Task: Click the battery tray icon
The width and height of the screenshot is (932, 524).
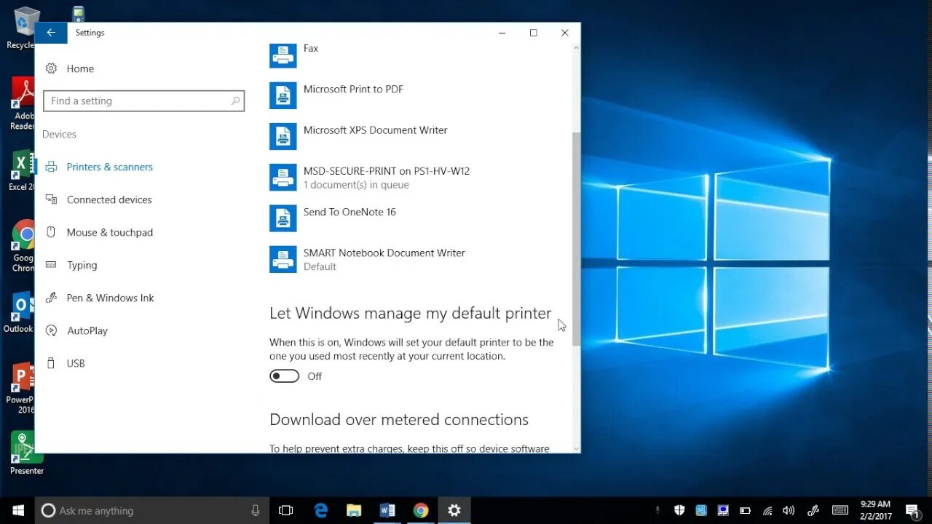Action: pos(745,510)
